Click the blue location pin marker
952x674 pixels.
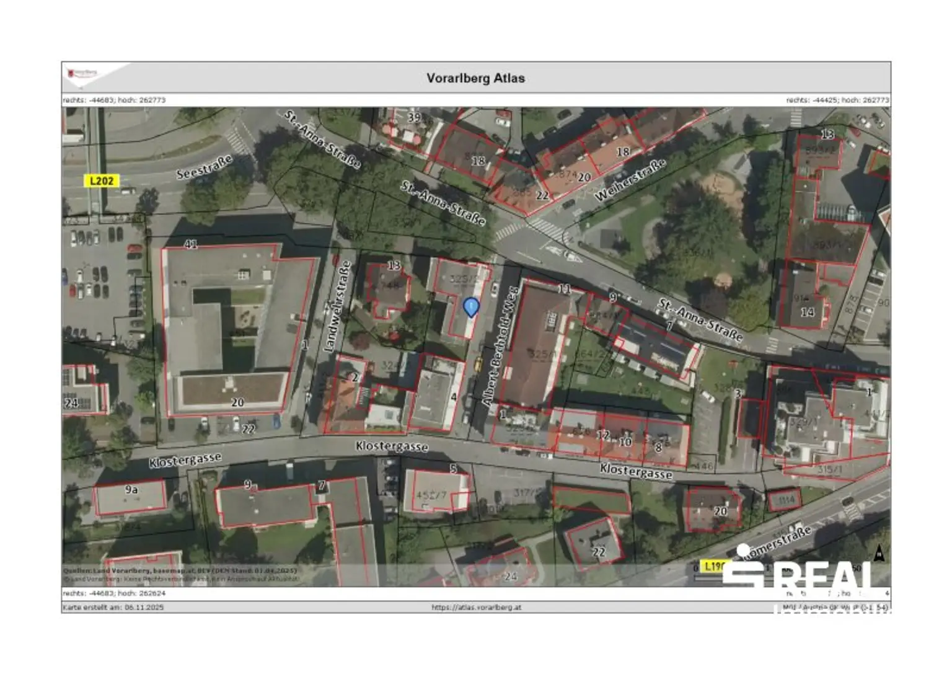coord(472,308)
